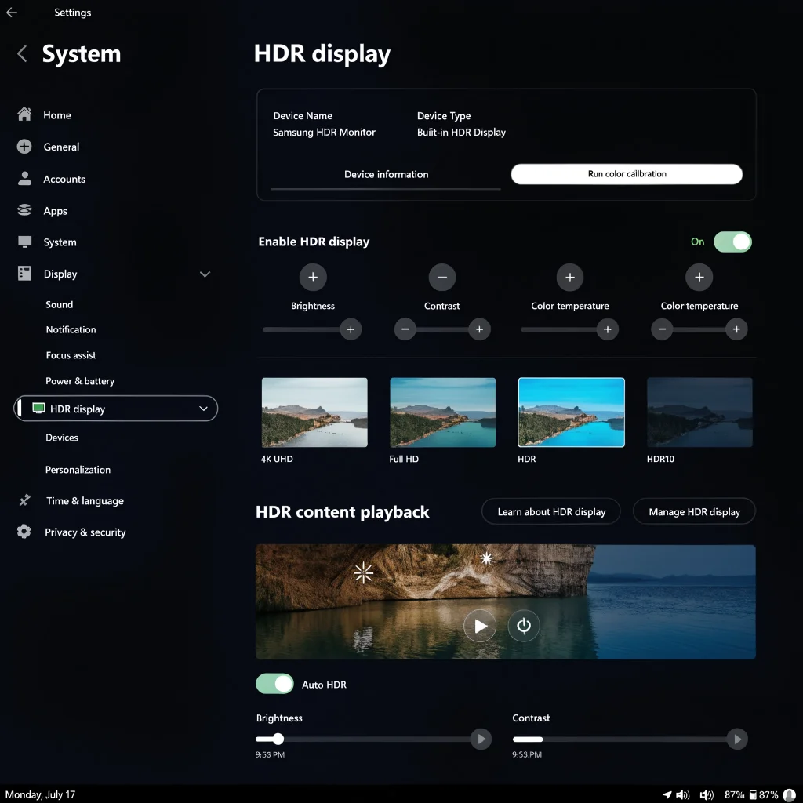Click the play arrow ending bottom Contrast slider

click(x=737, y=739)
